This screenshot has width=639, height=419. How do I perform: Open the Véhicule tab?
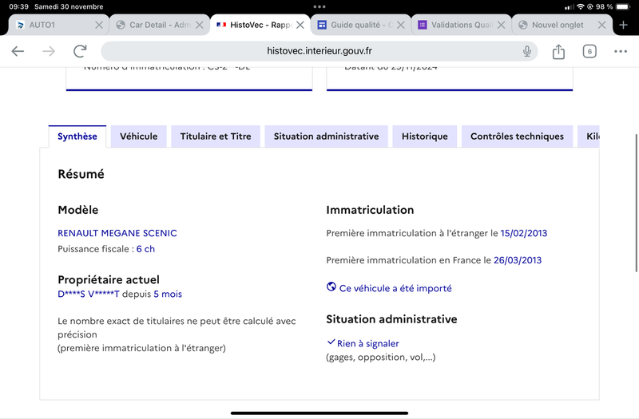(x=138, y=136)
